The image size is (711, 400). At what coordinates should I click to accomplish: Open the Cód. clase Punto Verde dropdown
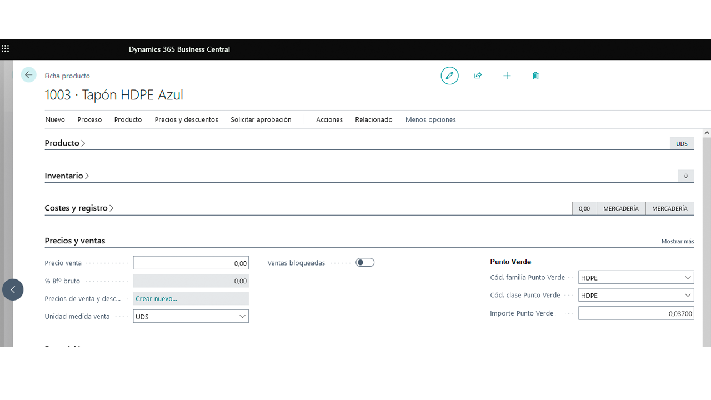[688, 295]
